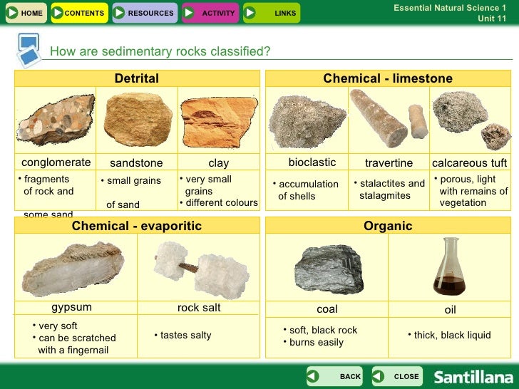Open the ACTIVITY menu button
Image resolution: width=519 pixels, height=389 pixels.
(x=210, y=13)
